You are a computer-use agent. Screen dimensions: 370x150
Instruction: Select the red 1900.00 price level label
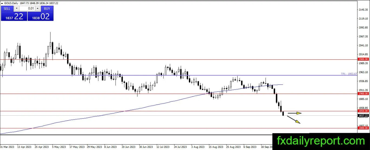point(362,94)
